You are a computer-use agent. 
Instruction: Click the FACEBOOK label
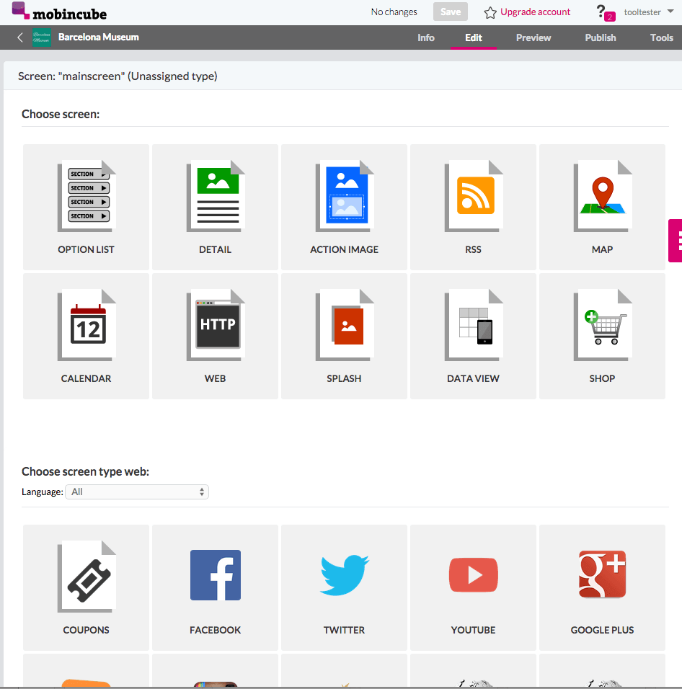coord(216,630)
